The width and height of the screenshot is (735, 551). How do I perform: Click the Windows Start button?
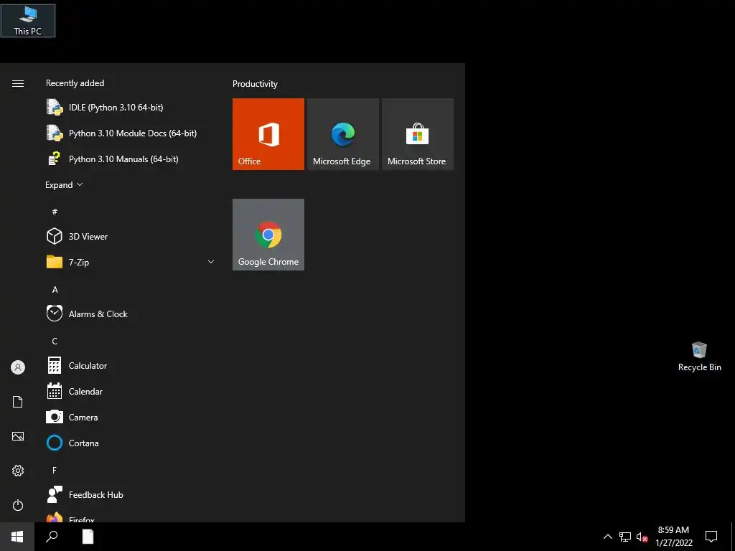click(17, 537)
